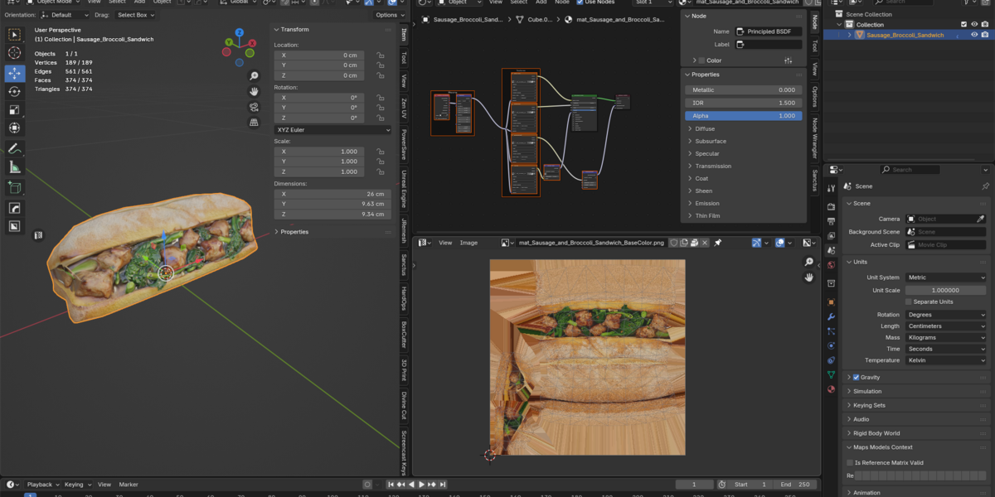Toggle the Gravity checkbox
The image size is (995, 497).
click(x=857, y=377)
